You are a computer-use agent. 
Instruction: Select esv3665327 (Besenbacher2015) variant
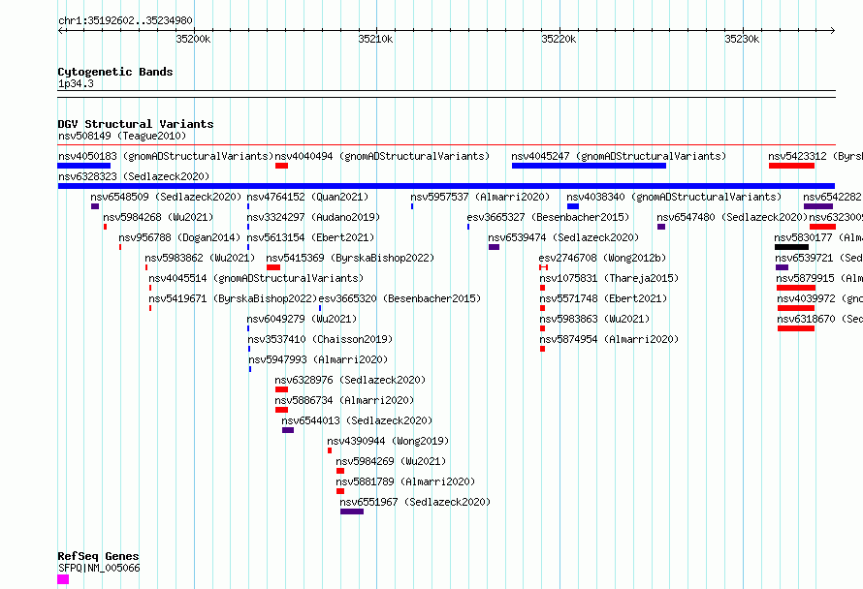point(548,217)
